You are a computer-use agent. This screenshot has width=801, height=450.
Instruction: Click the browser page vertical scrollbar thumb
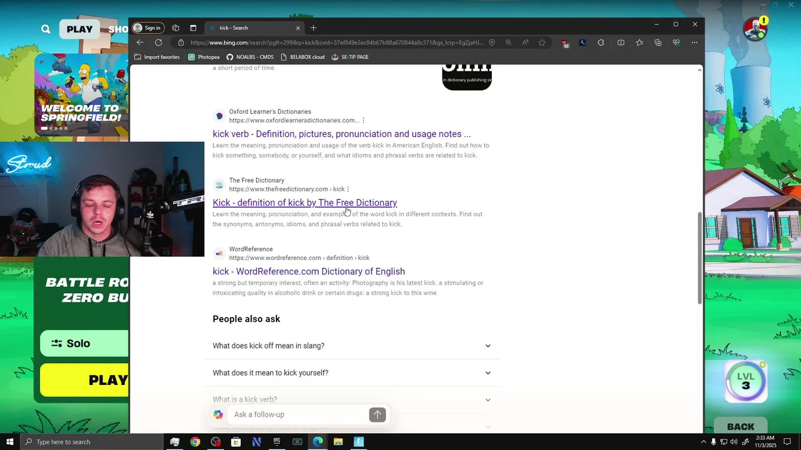pos(700,257)
